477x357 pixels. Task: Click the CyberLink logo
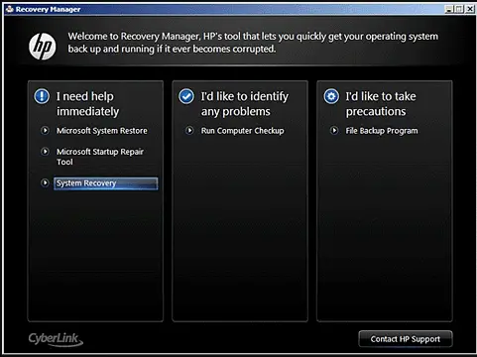pos(56,339)
